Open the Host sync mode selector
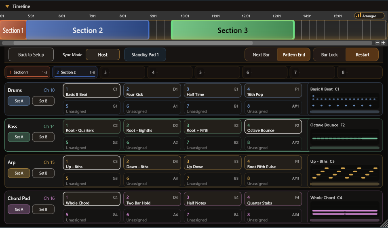The image size is (388, 228). click(103, 54)
